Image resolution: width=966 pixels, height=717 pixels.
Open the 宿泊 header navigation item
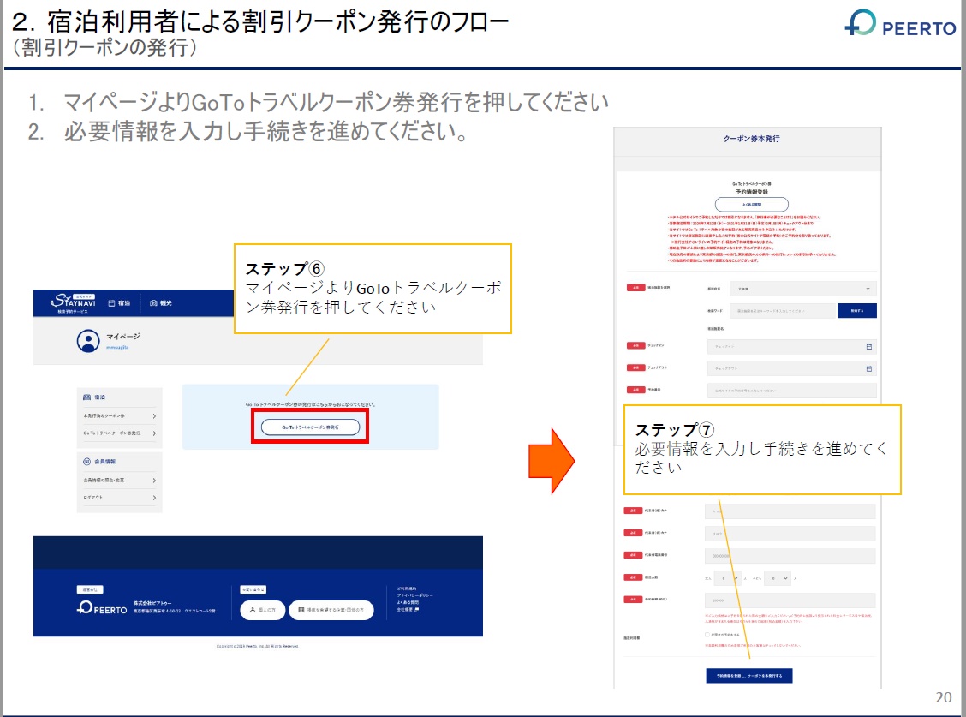coord(120,302)
